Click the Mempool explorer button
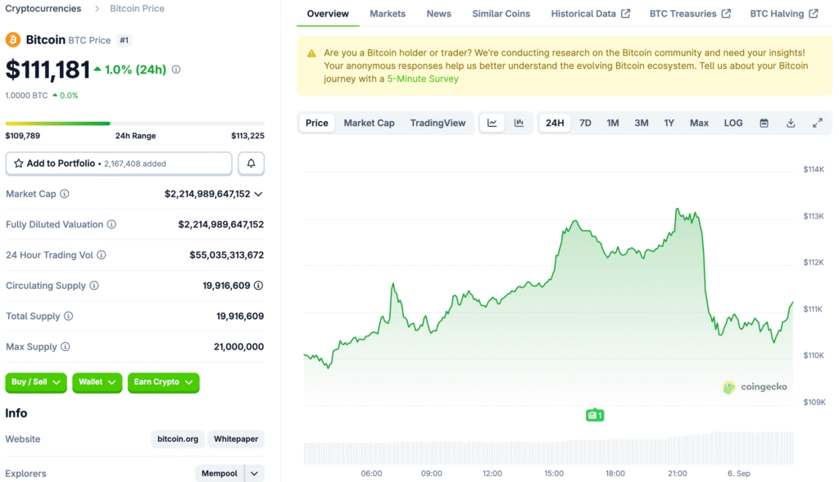This screenshot has width=839, height=482. [220, 474]
